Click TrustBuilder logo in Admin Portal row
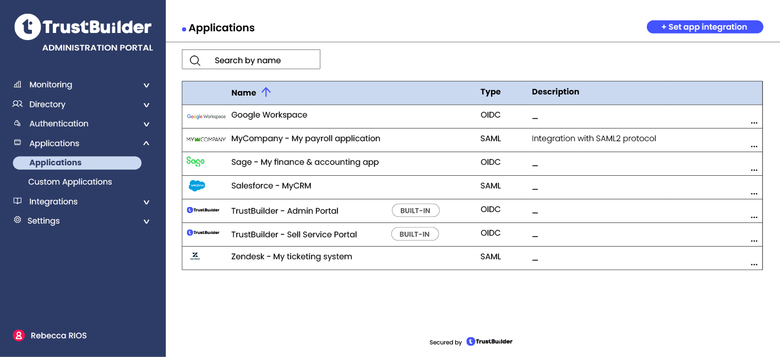This screenshot has width=780, height=357. (x=203, y=210)
